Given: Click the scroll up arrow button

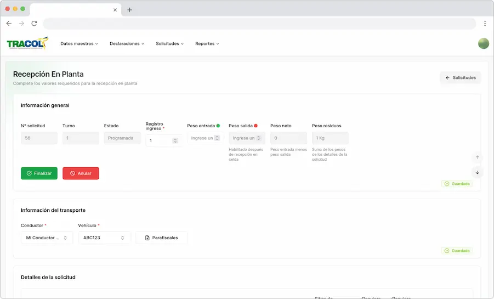Looking at the screenshot, I should point(477,157).
